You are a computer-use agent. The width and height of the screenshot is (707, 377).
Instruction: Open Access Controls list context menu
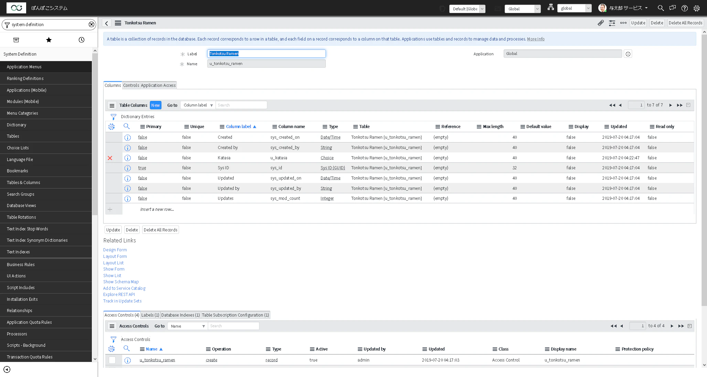pyautogui.click(x=112, y=326)
